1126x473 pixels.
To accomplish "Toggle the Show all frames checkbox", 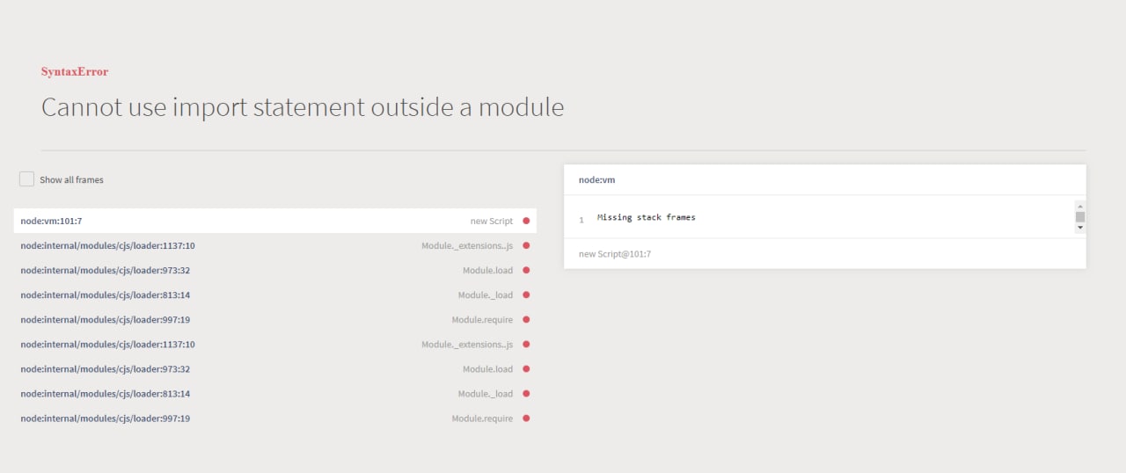I will point(27,179).
